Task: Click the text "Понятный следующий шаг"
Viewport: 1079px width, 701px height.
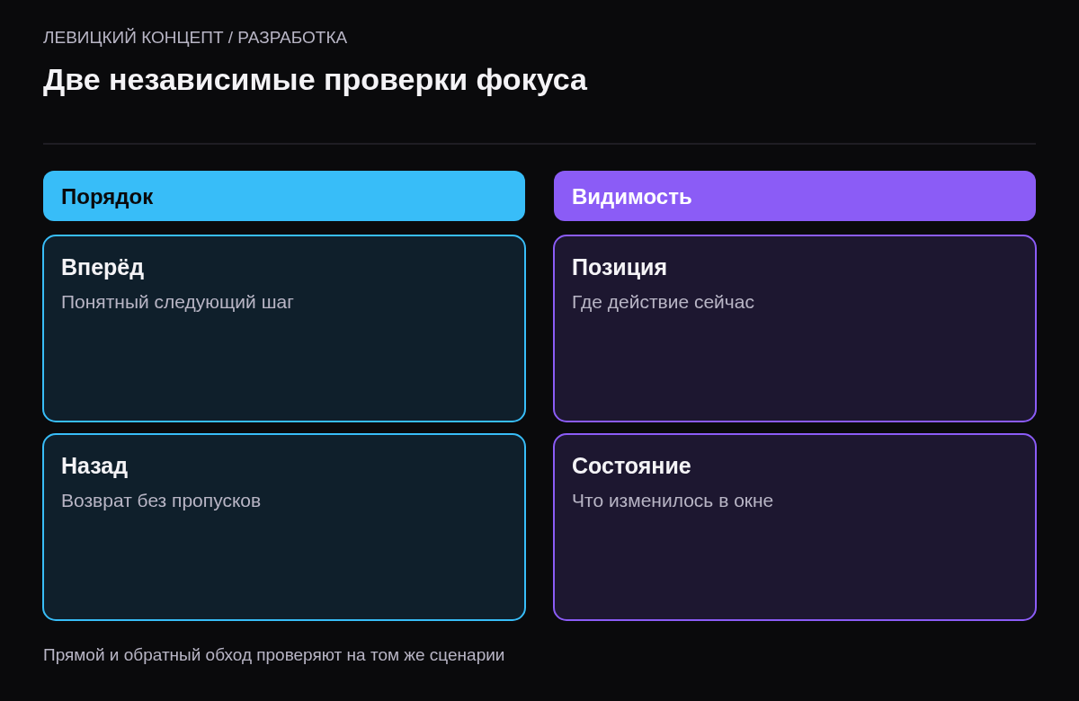Action: [x=177, y=302]
